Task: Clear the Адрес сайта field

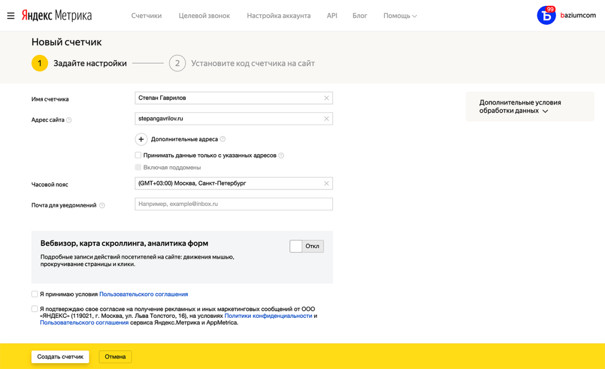Action: pyautogui.click(x=326, y=119)
